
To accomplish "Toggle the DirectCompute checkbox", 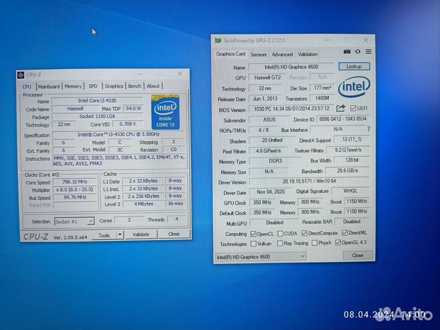I will coord(304,233).
